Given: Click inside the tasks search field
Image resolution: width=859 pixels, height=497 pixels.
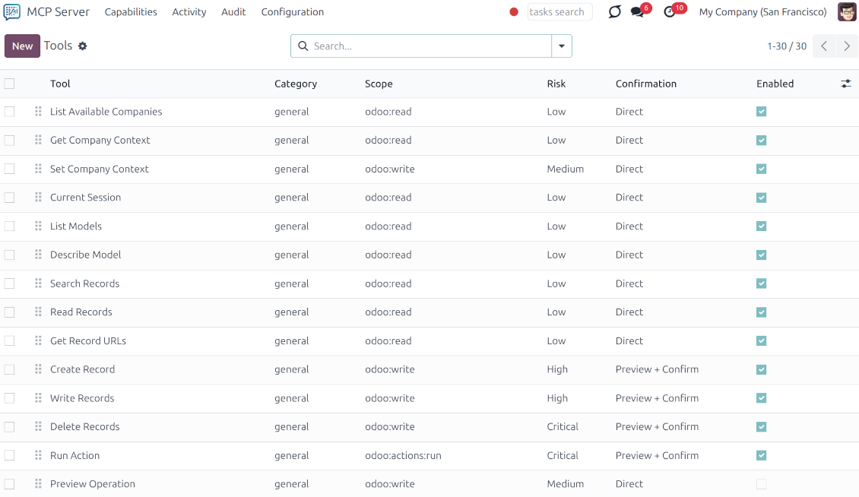Looking at the screenshot, I should click(559, 11).
